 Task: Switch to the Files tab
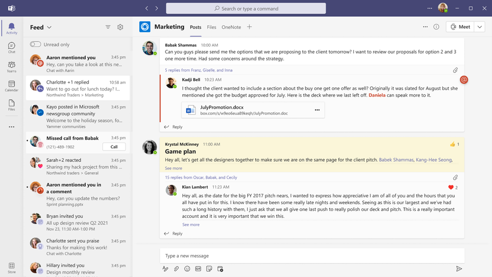pyautogui.click(x=211, y=27)
